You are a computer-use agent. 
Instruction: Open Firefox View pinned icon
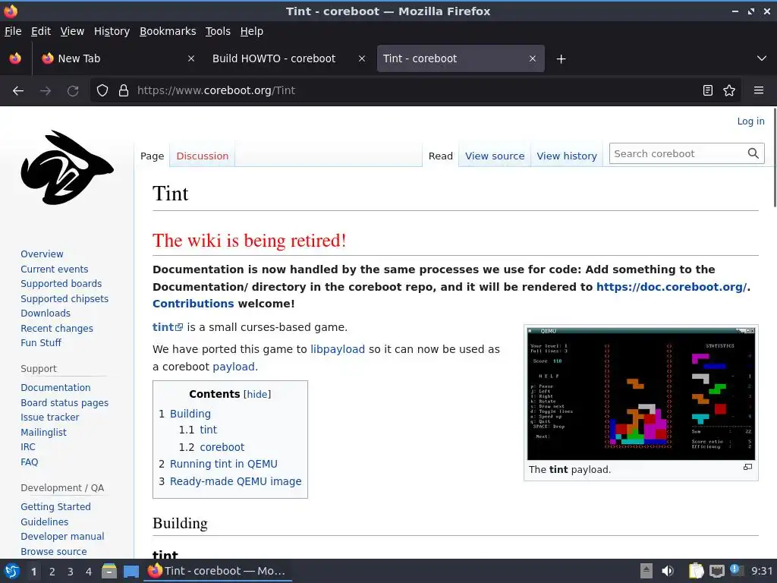[15, 58]
